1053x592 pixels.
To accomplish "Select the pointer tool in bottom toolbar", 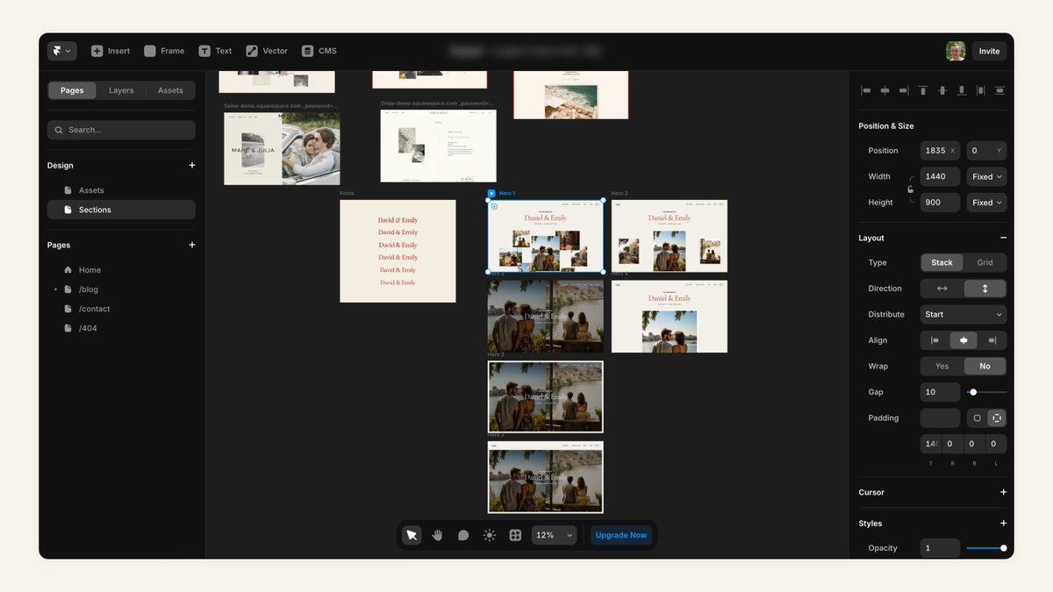I will coord(412,535).
